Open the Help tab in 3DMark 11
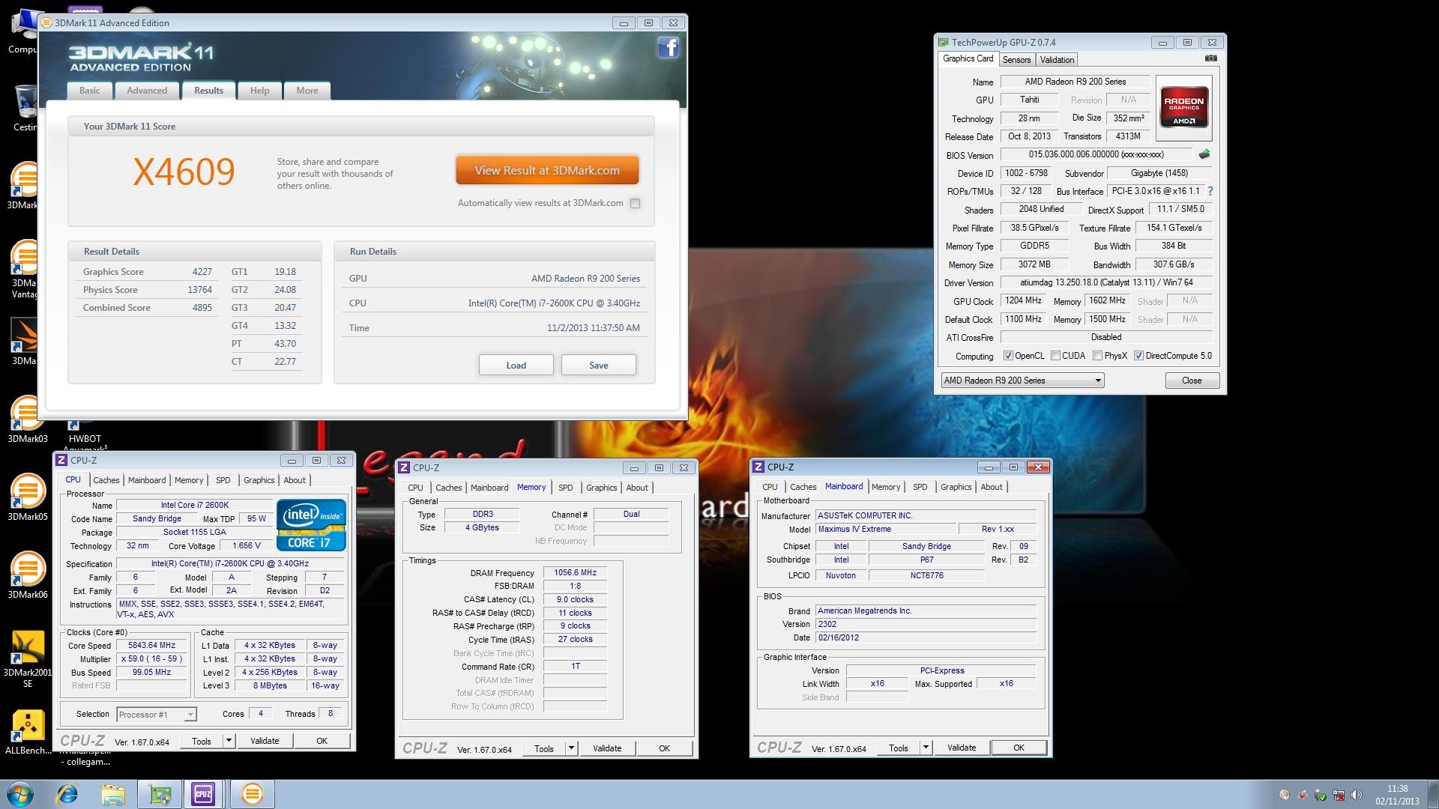This screenshot has height=809, width=1439. point(259,91)
